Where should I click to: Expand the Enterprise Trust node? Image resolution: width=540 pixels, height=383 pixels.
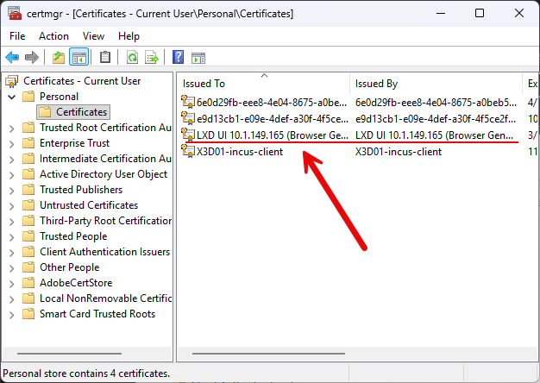tap(12, 144)
